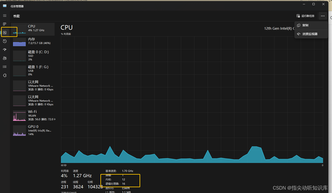Click the 任务管理器 window title text
332x193 pixels.
(17, 6)
